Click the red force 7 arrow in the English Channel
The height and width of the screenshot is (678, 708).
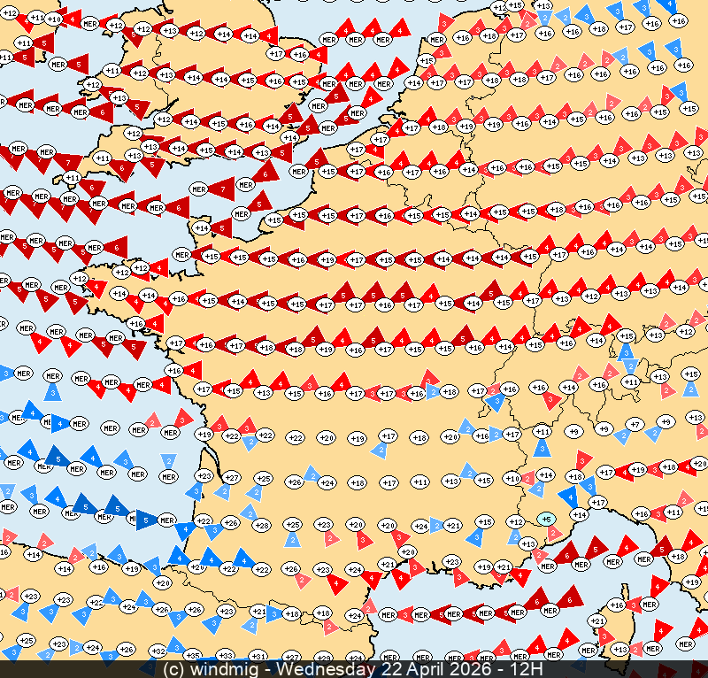tap(223, 189)
